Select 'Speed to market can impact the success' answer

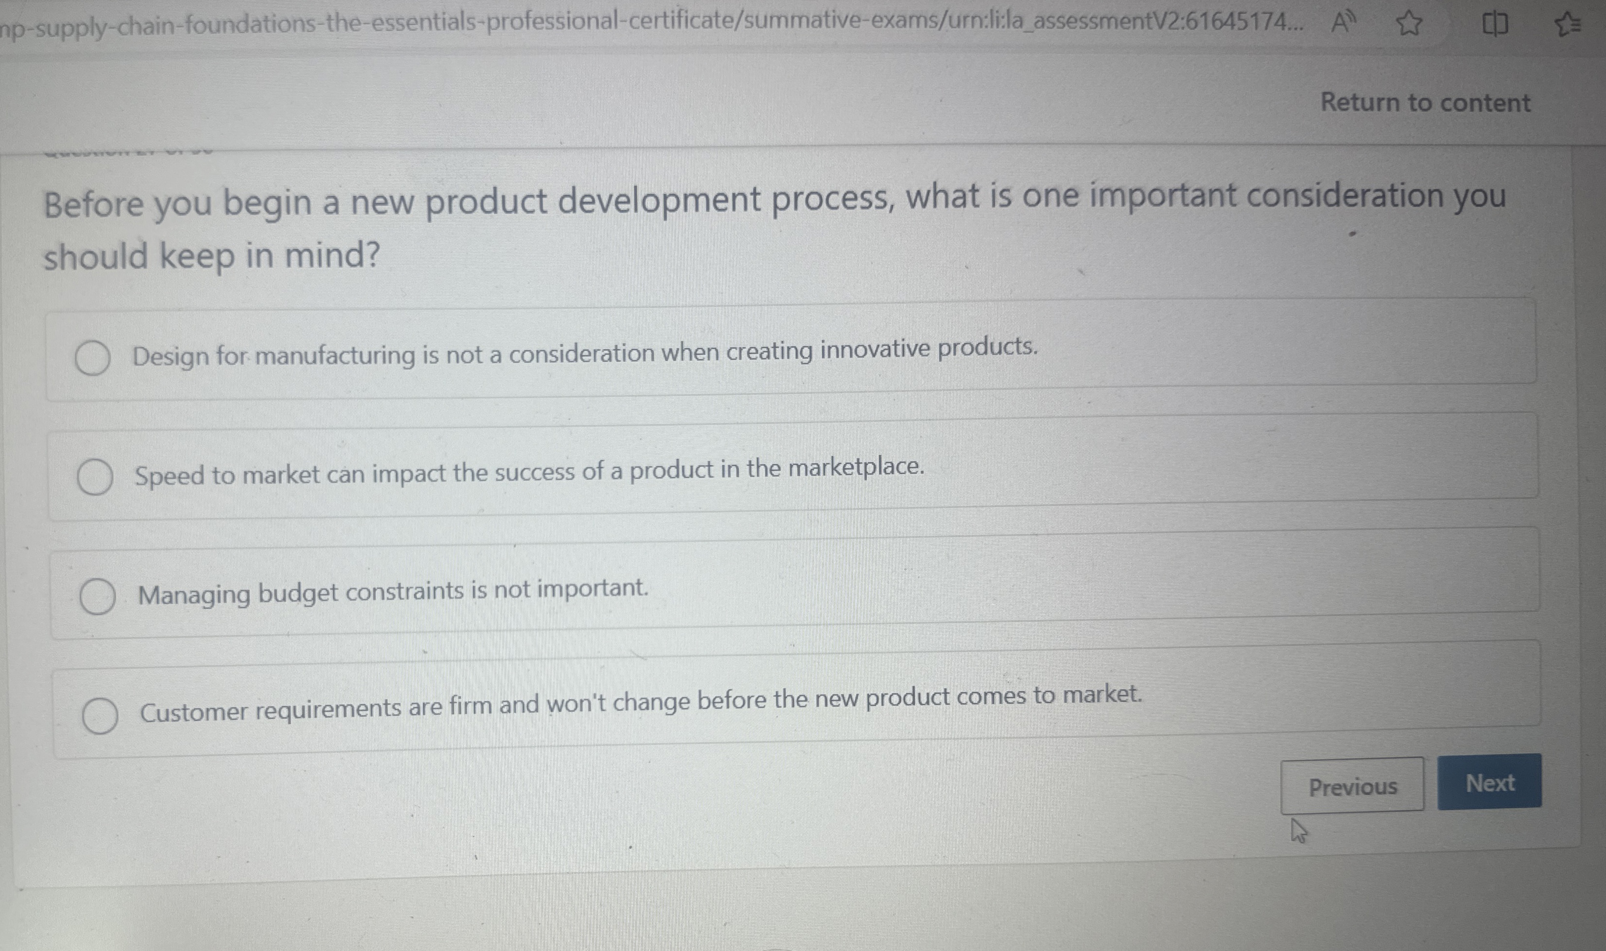tap(94, 476)
